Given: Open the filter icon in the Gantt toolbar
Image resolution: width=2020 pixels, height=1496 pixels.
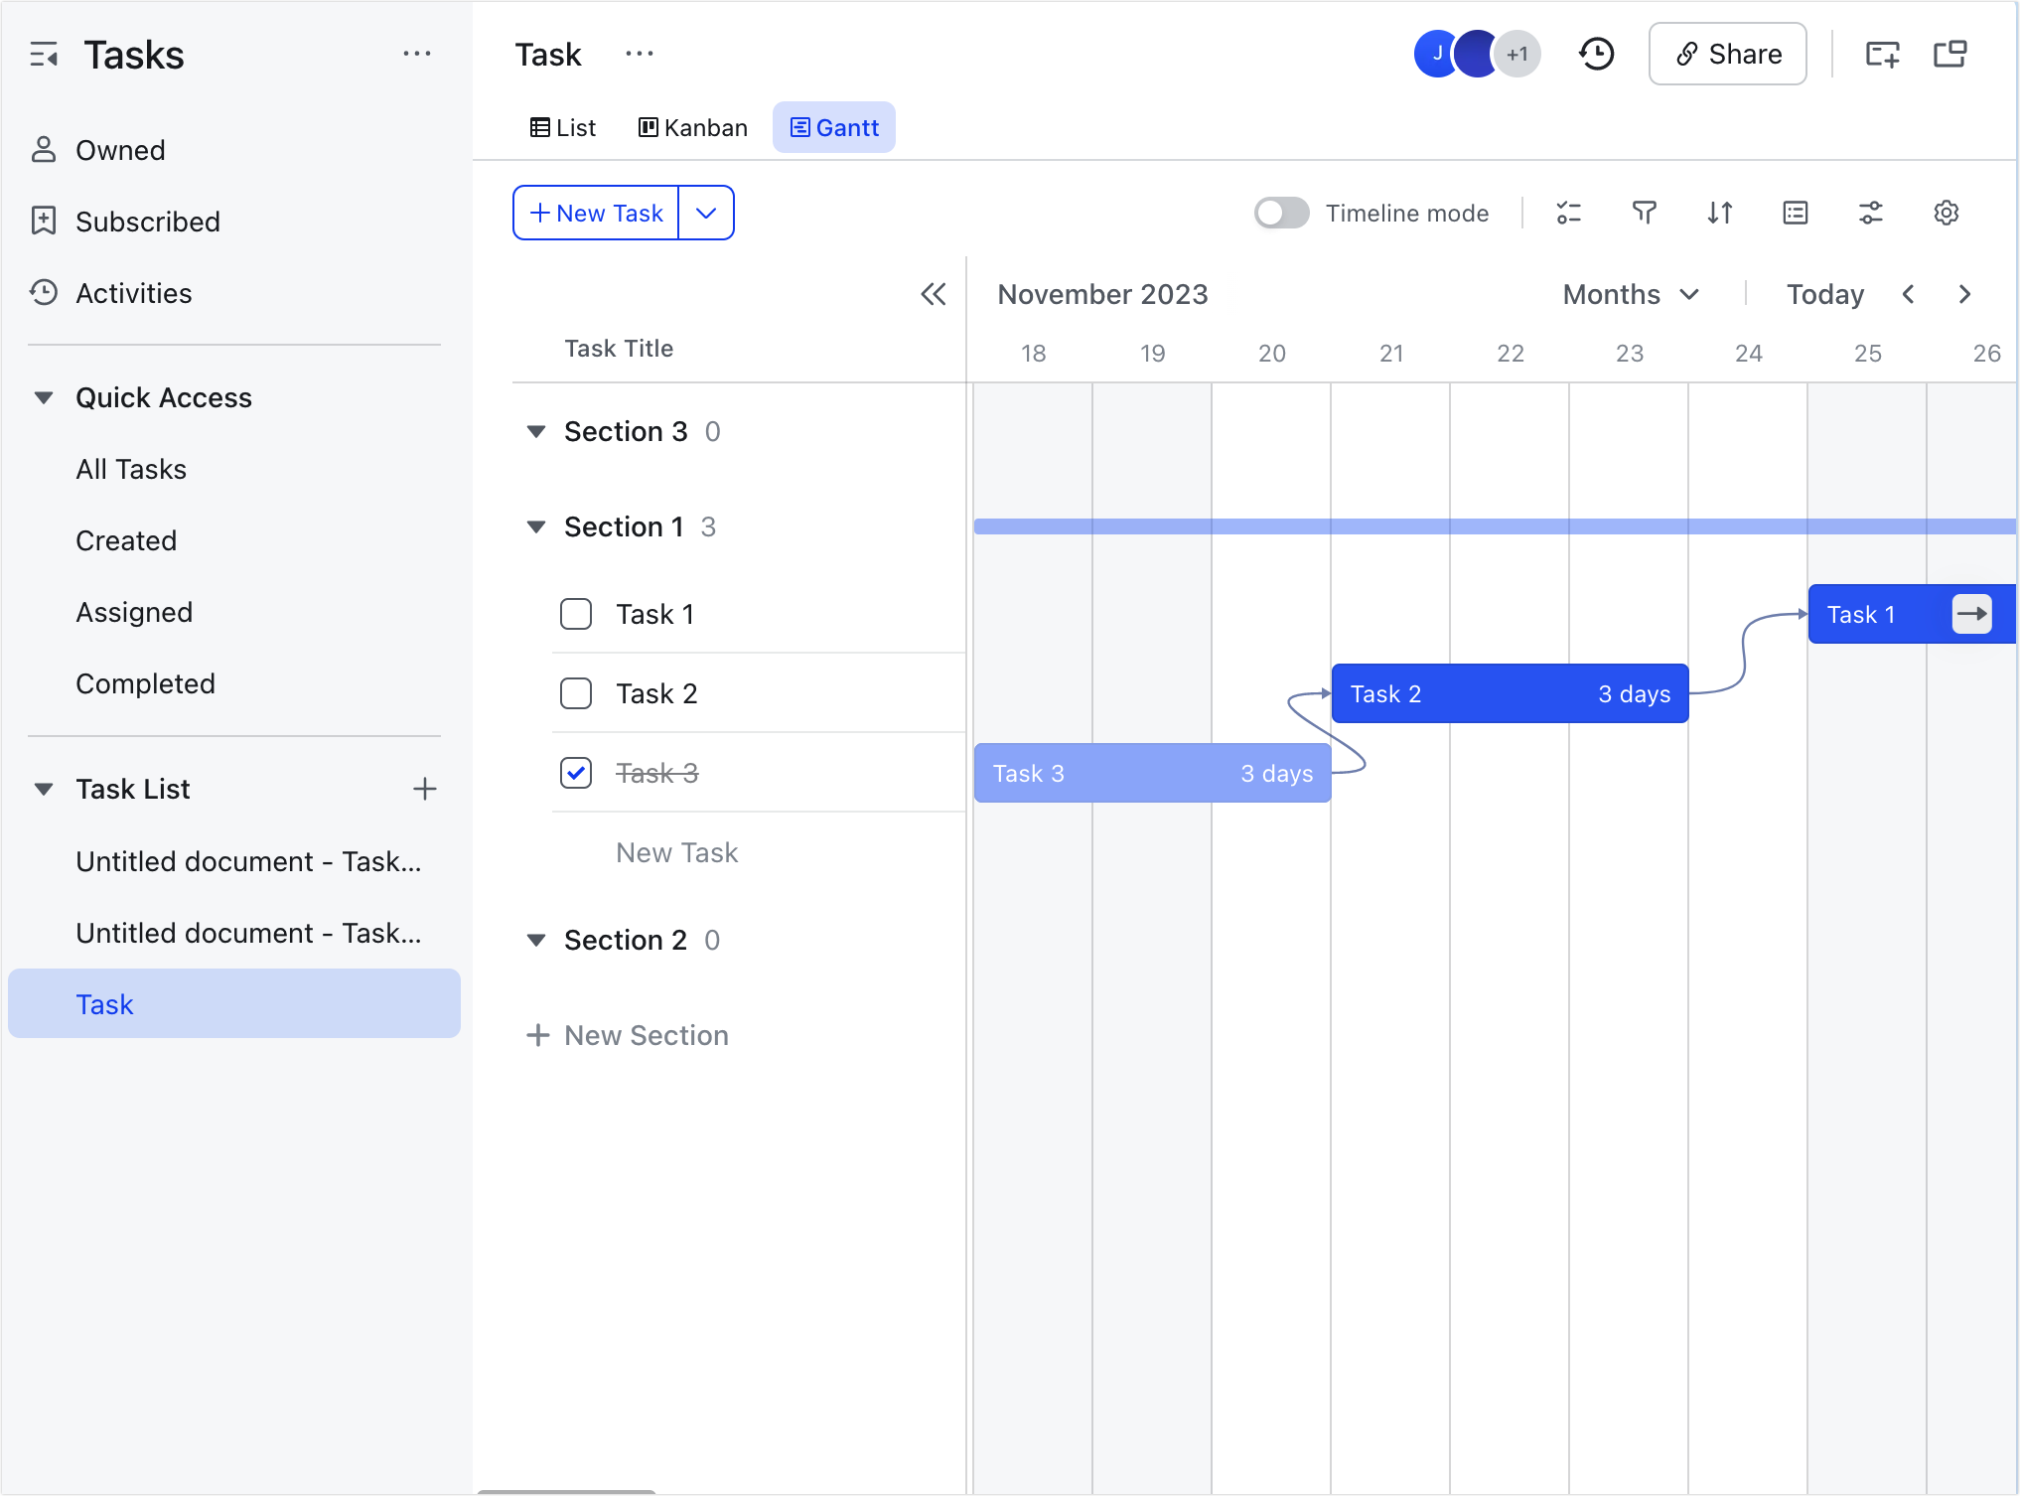Looking at the screenshot, I should pos(1644,213).
